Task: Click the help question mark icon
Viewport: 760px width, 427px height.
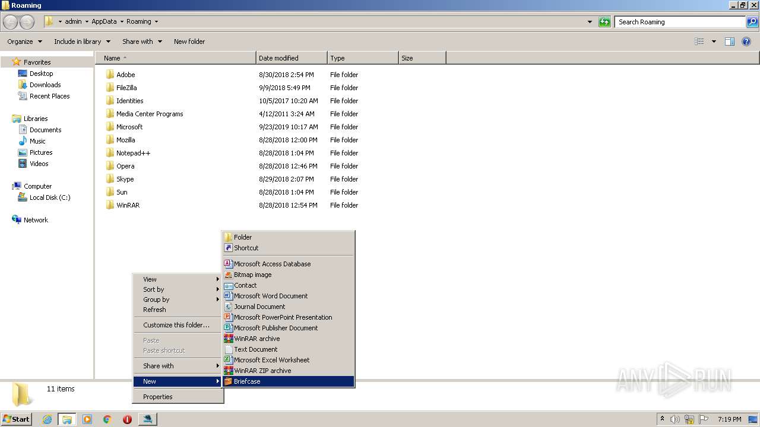Action: (x=747, y=42)
